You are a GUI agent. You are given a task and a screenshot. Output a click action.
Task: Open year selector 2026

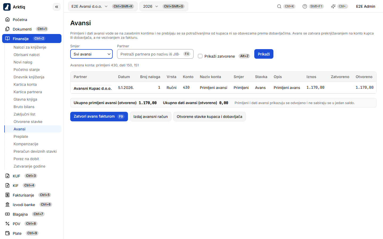coord(164,6)
